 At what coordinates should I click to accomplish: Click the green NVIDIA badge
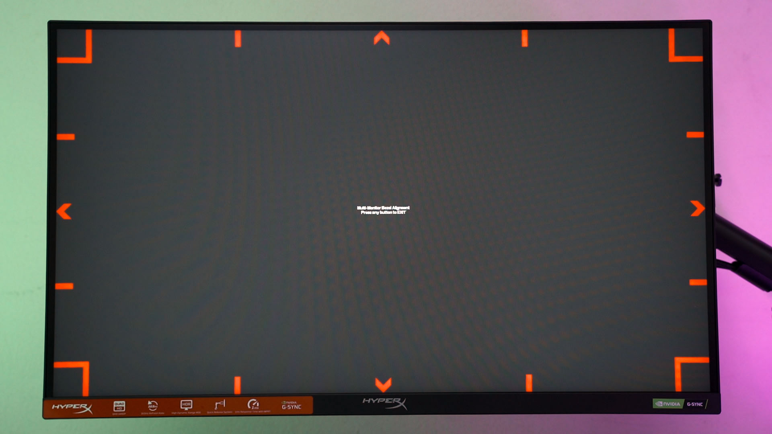[668, 404]
